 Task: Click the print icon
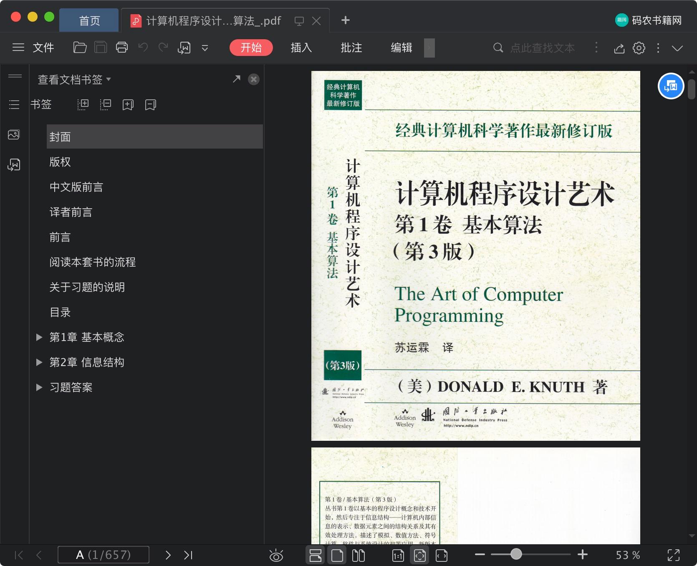122,48
